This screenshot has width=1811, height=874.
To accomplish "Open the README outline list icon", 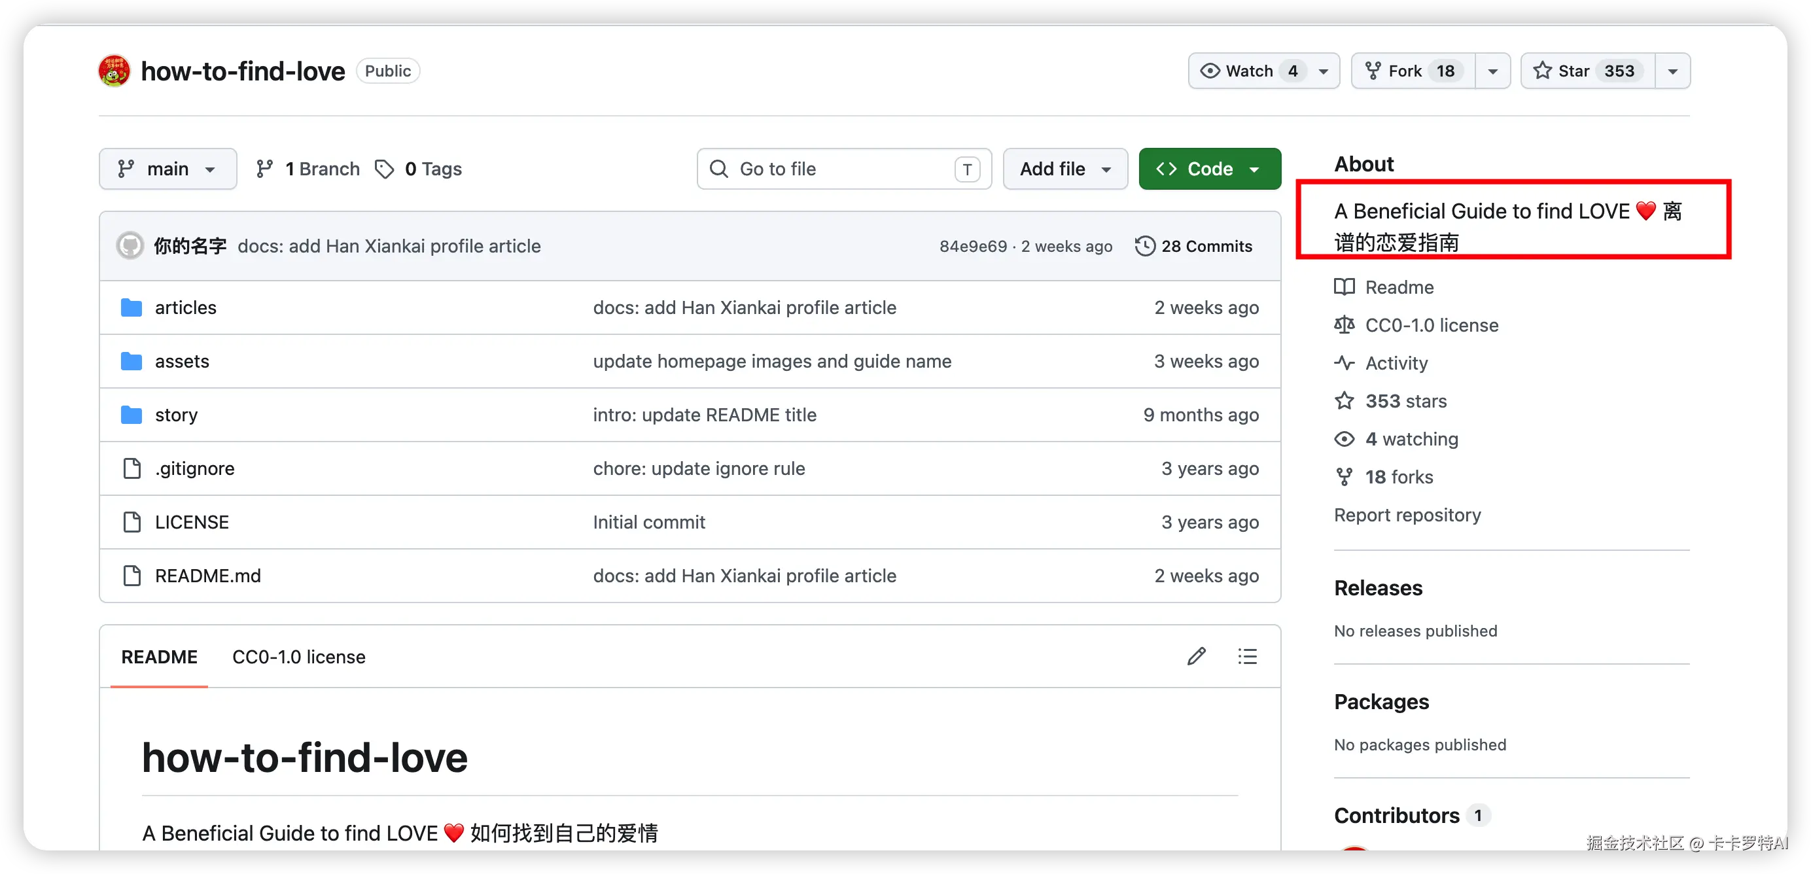I will 1247,656.
